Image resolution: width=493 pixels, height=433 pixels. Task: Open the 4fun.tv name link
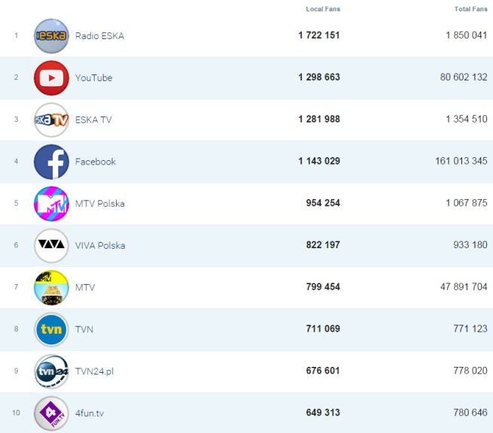pyautogui.click(x=90, y=413)
